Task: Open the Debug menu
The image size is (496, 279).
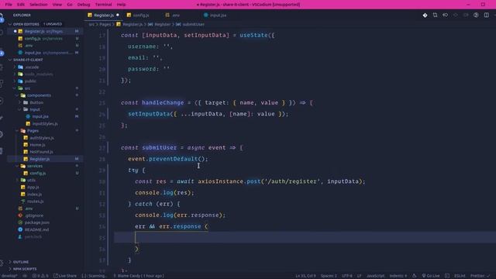Action: (84, 5)
